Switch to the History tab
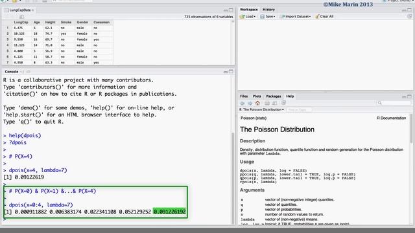This screenshot has height=233, width=415. 268,10
